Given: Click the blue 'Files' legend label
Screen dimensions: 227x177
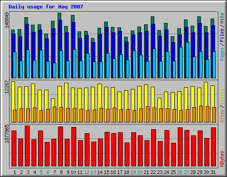Looking at the screenshot, I should click(222, 35).
